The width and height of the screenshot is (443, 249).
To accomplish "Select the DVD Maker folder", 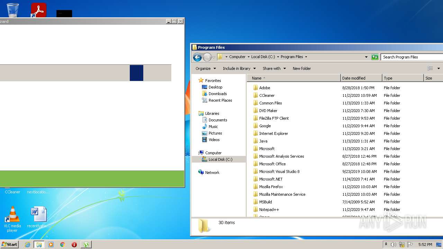I will pyautogui.click(x=268, y=111).
